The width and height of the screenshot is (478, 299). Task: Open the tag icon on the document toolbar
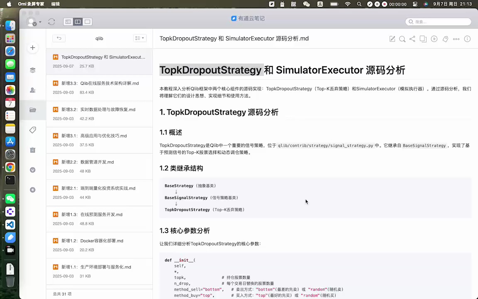pos(445,39)
